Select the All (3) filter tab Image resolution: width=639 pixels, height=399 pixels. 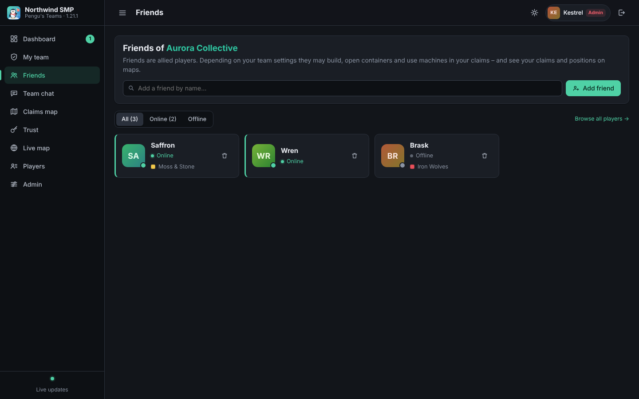[x=130, y=119]
